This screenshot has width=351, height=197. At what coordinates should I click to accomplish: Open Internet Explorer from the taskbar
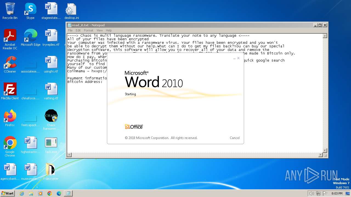[x=22, y=193]
